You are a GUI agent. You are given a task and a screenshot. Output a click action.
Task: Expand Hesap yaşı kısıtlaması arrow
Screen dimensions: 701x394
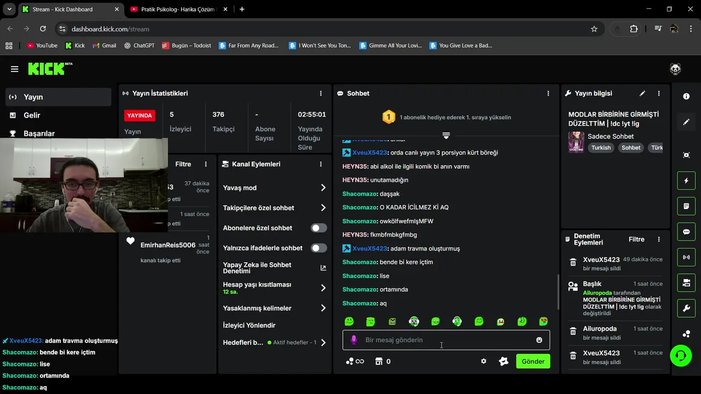323,288
